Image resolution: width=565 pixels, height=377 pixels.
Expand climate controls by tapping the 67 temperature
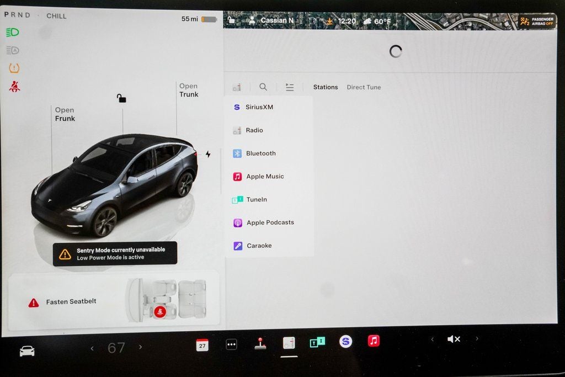pyautogui.click(x=116, y=347)
